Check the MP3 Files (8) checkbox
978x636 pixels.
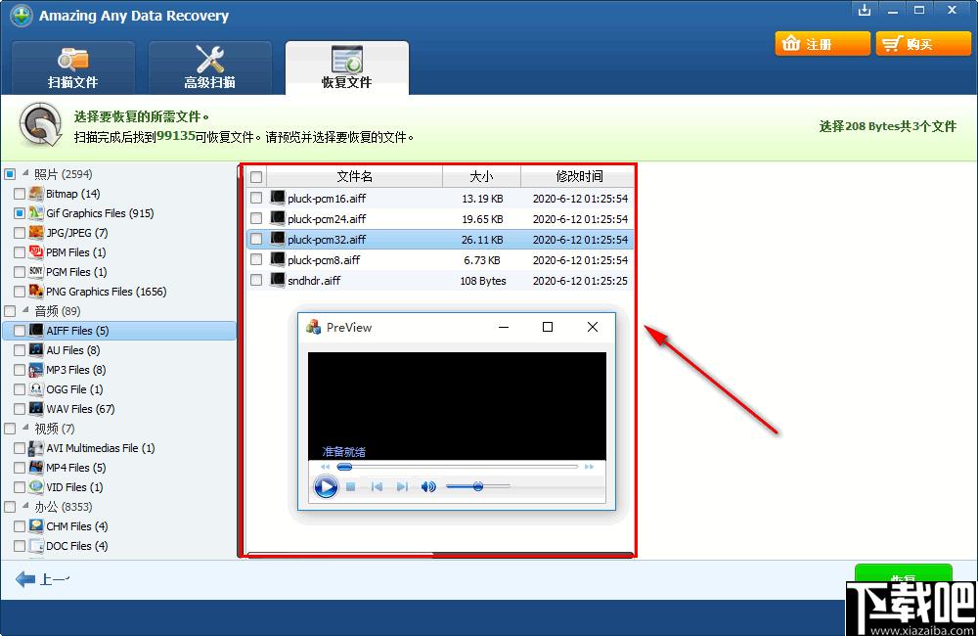tap(20, 370)
